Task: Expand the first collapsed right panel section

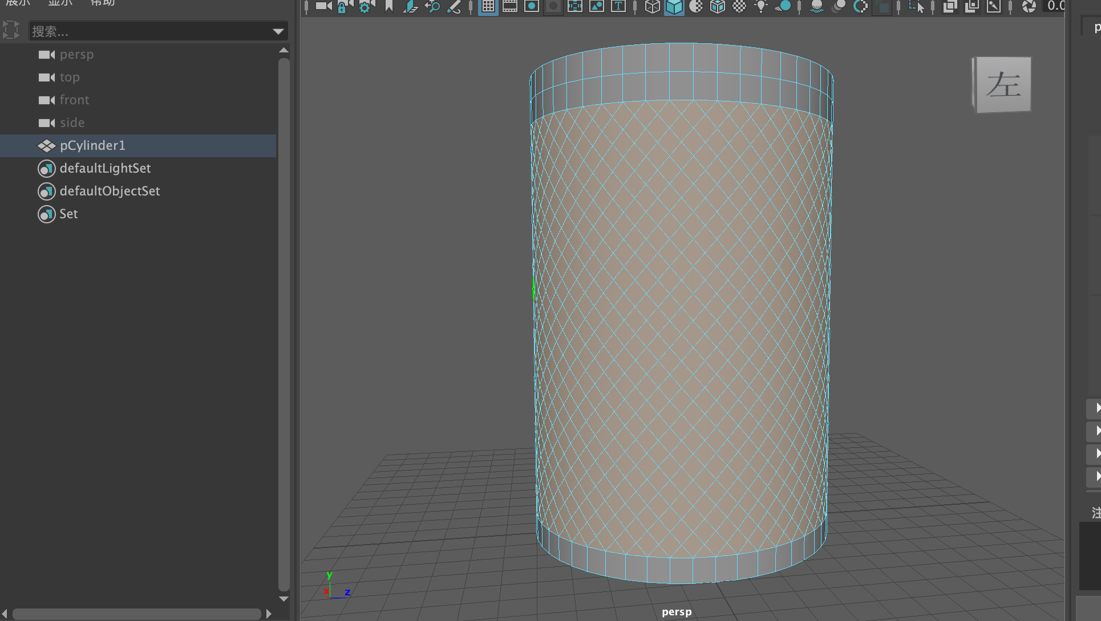Action: pyautogui.click(x=1096, y=407)
